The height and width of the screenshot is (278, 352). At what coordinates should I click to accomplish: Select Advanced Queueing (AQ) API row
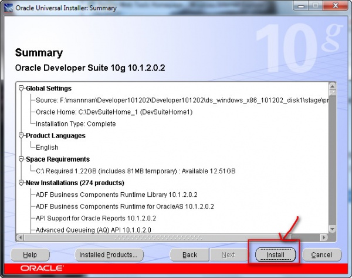pyautogui.click(x=93, y=230)
